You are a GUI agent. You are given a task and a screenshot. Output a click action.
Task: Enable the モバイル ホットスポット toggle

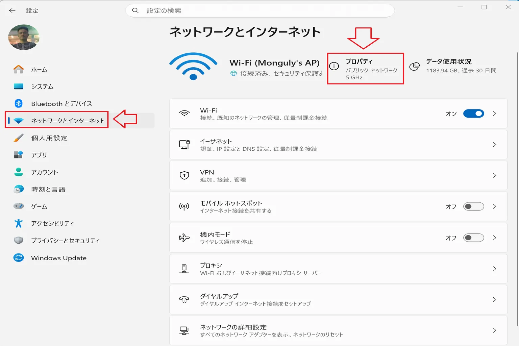click(473, 206)
